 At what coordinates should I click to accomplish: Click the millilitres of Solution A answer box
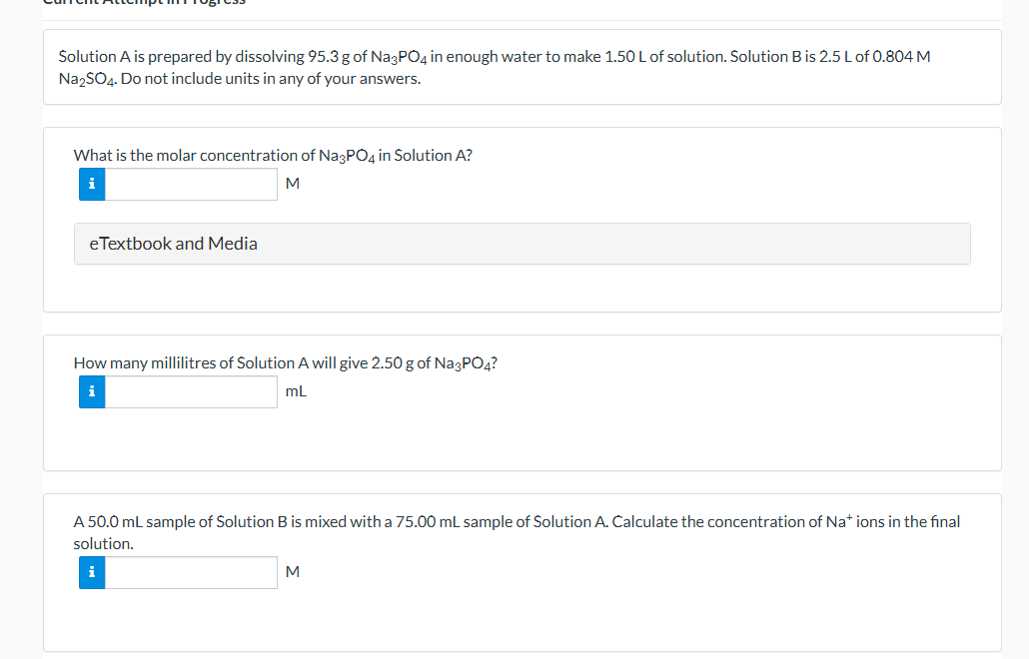pyautogui.click(x=191, y=391)
